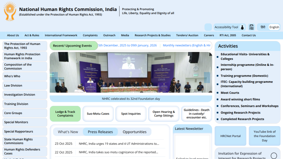Click the National Human Rights Commission, India title
This screenshot has height=159, width=283.
tap(68, 9)
